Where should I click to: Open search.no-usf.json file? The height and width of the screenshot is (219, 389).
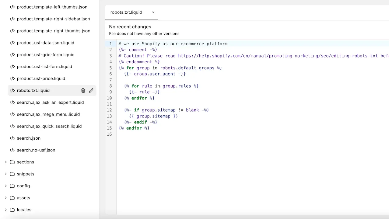click(36, 150)
